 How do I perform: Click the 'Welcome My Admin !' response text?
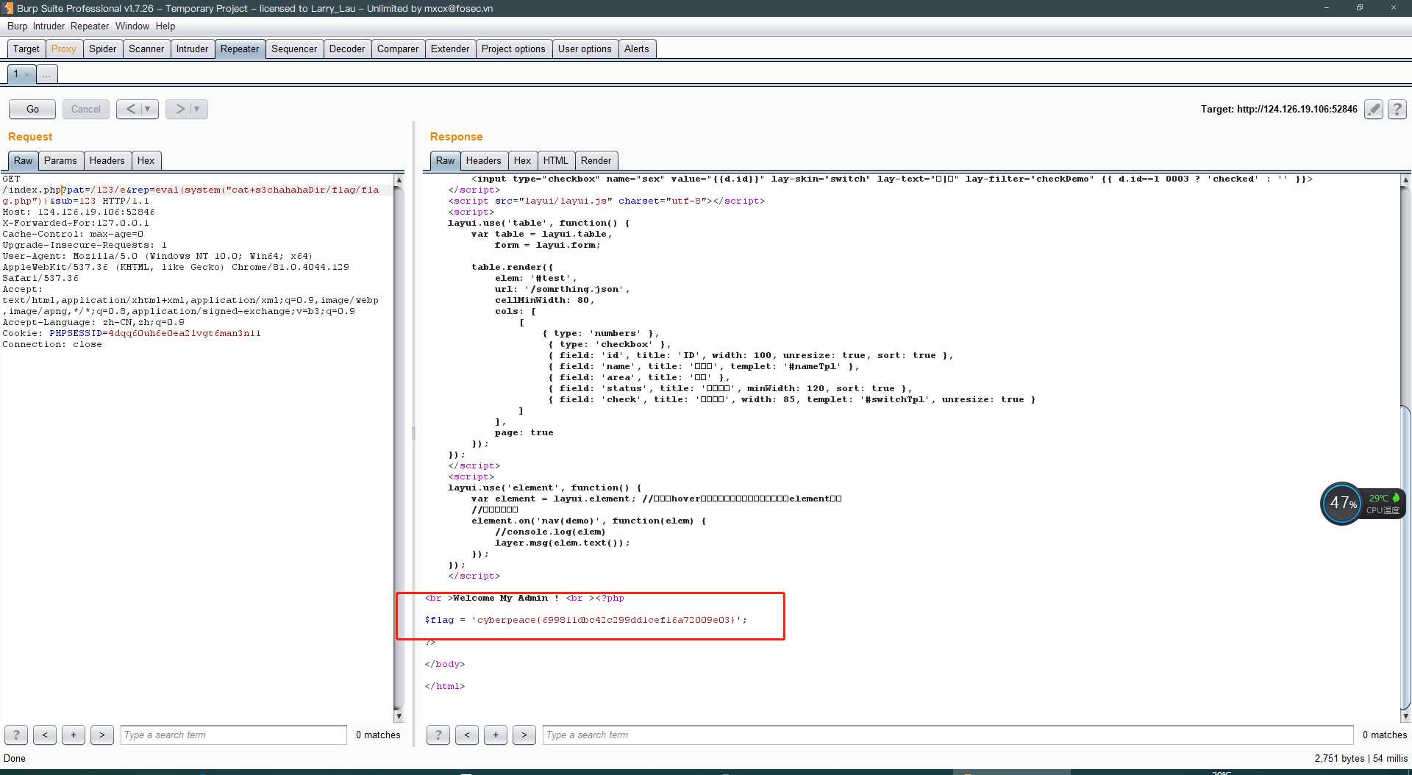click(x=506, y=598)
